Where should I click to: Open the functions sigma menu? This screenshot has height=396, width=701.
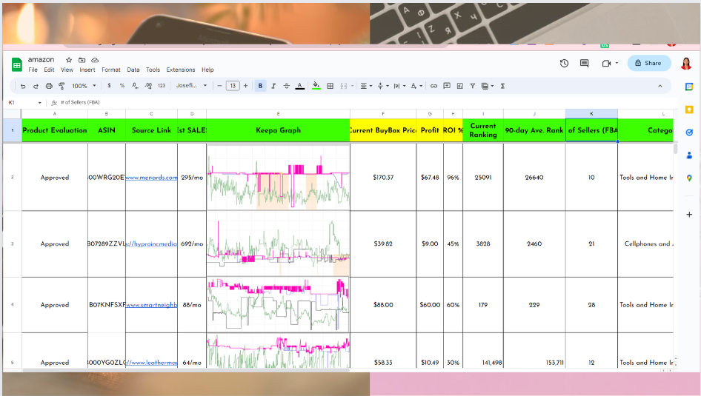(502, 86)
